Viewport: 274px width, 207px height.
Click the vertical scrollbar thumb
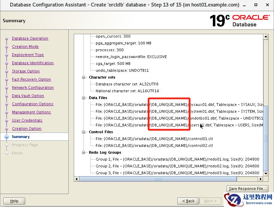(266, 138)
